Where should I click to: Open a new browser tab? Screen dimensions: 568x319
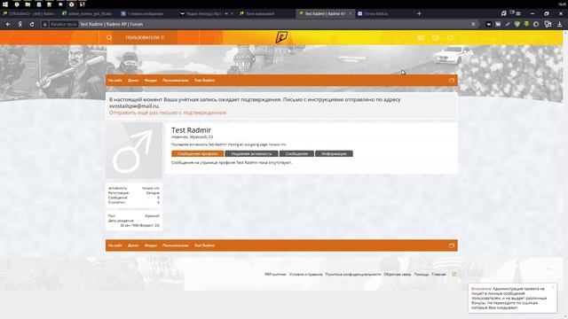point(419,14)
